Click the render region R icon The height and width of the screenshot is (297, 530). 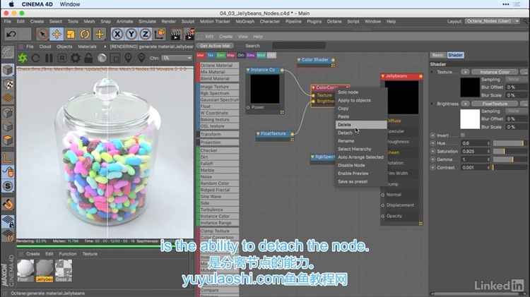(x=62, y=58)
